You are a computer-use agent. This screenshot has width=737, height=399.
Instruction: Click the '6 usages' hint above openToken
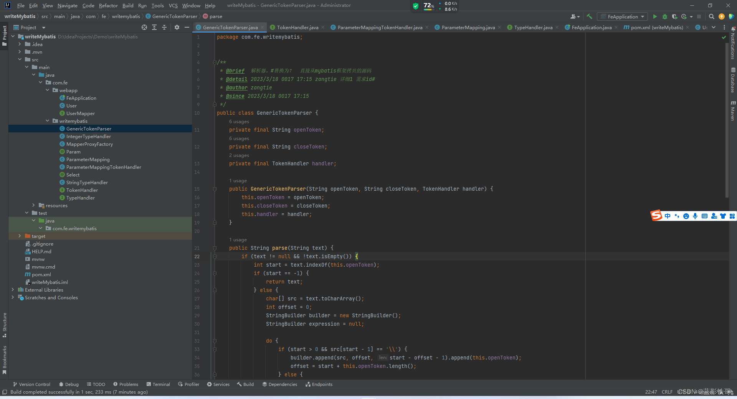tap(239, 122)
